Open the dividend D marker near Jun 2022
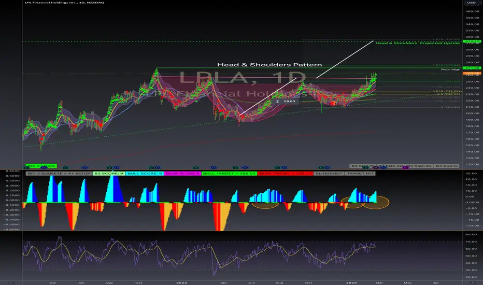 84,167
